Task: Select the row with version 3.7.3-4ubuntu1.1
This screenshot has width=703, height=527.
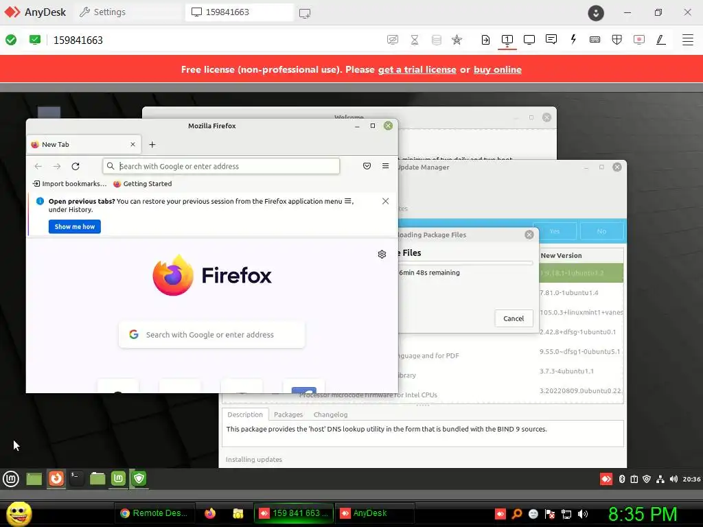Action: [581, 371]
